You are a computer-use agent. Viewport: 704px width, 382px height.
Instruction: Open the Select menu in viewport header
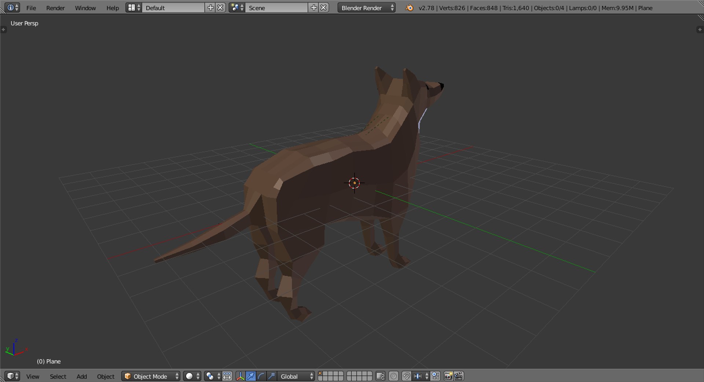tap(58, 376)
